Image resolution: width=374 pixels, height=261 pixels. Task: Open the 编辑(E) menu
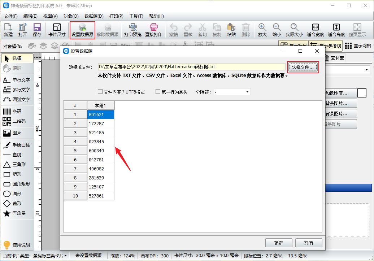coord(30,16)
